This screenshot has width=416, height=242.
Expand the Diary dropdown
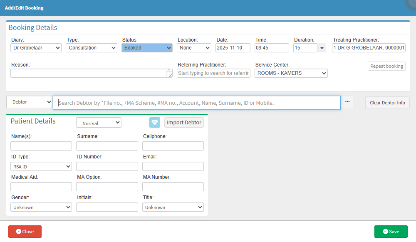coord(36,48)
